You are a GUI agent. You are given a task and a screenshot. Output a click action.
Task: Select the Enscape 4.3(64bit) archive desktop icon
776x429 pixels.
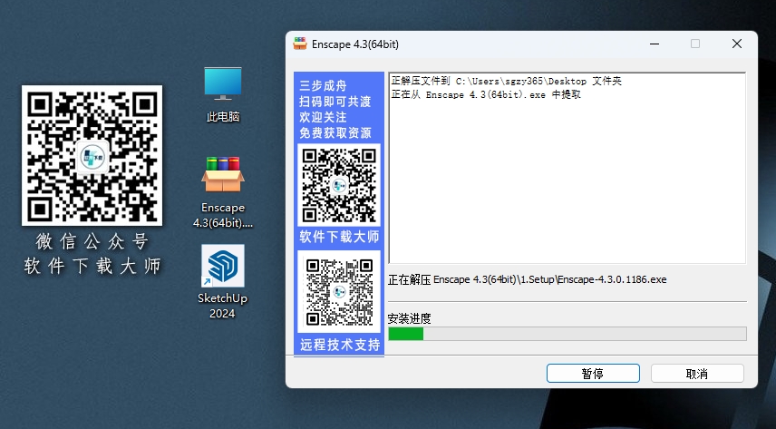point(223,192)
